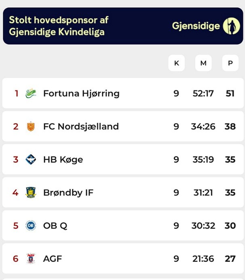Select the M column header
The image size is (245, 280).
point(203,63)
